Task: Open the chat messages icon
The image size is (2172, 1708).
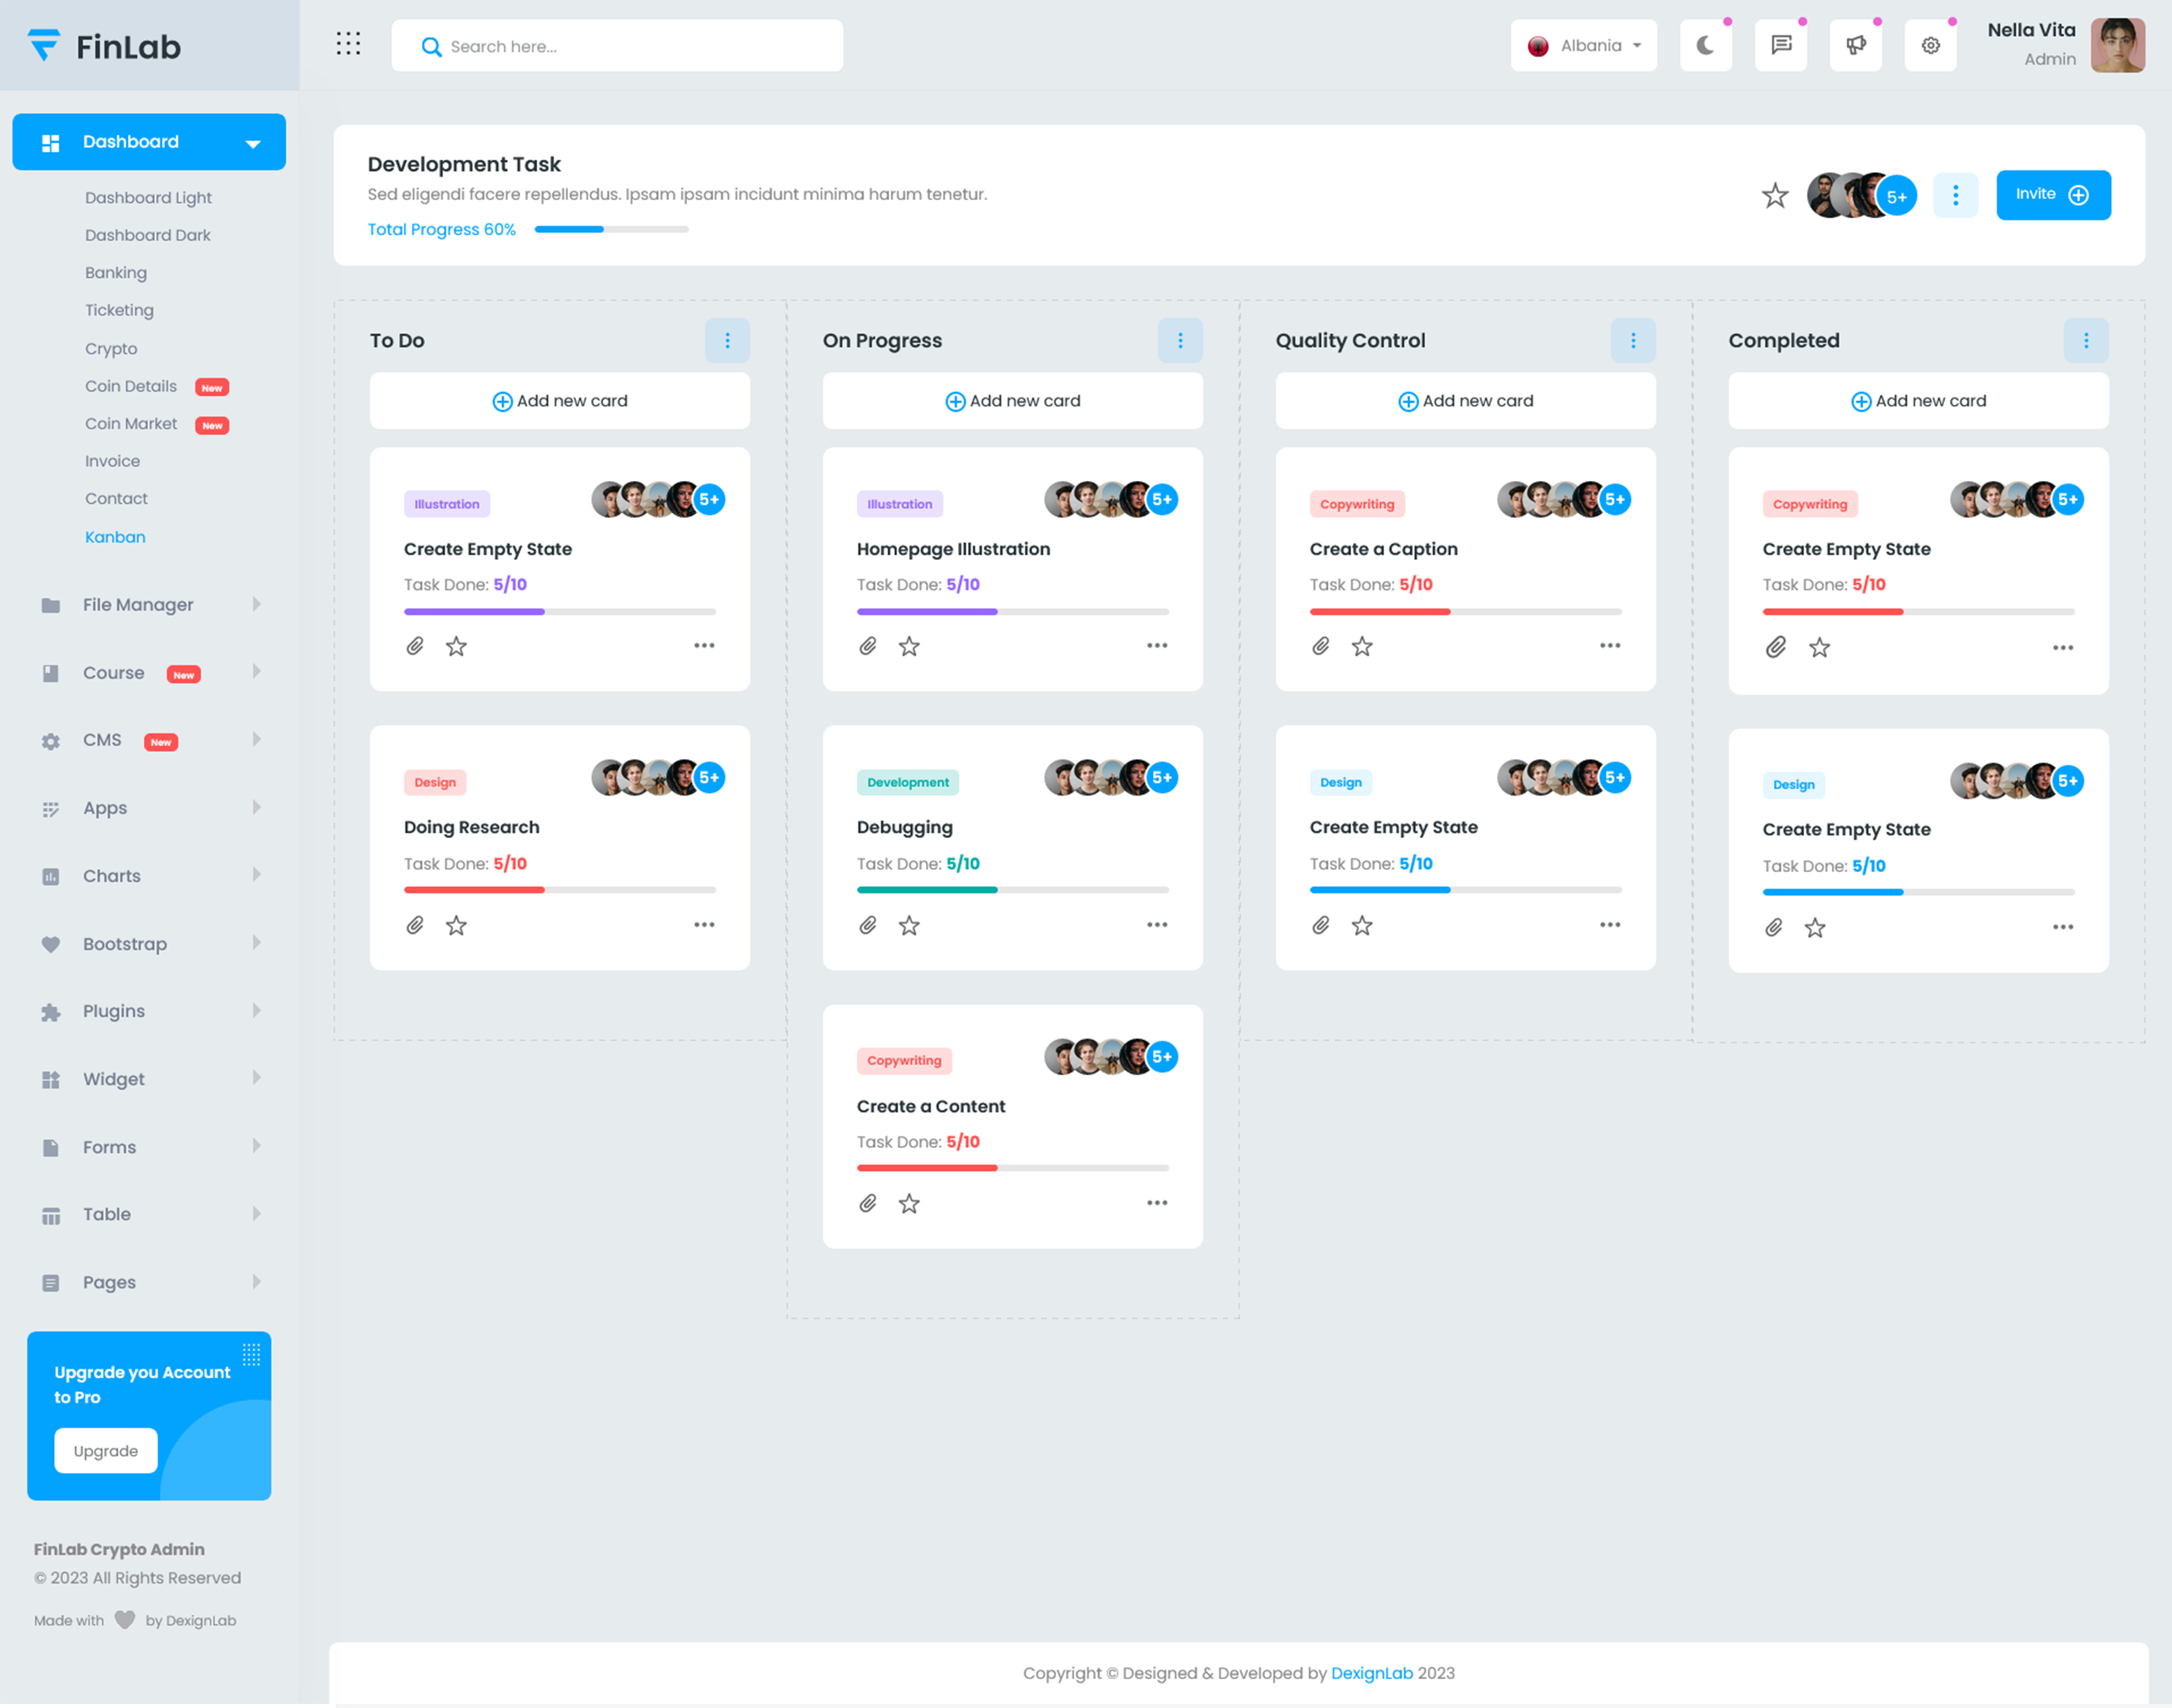Action: 1780,45
